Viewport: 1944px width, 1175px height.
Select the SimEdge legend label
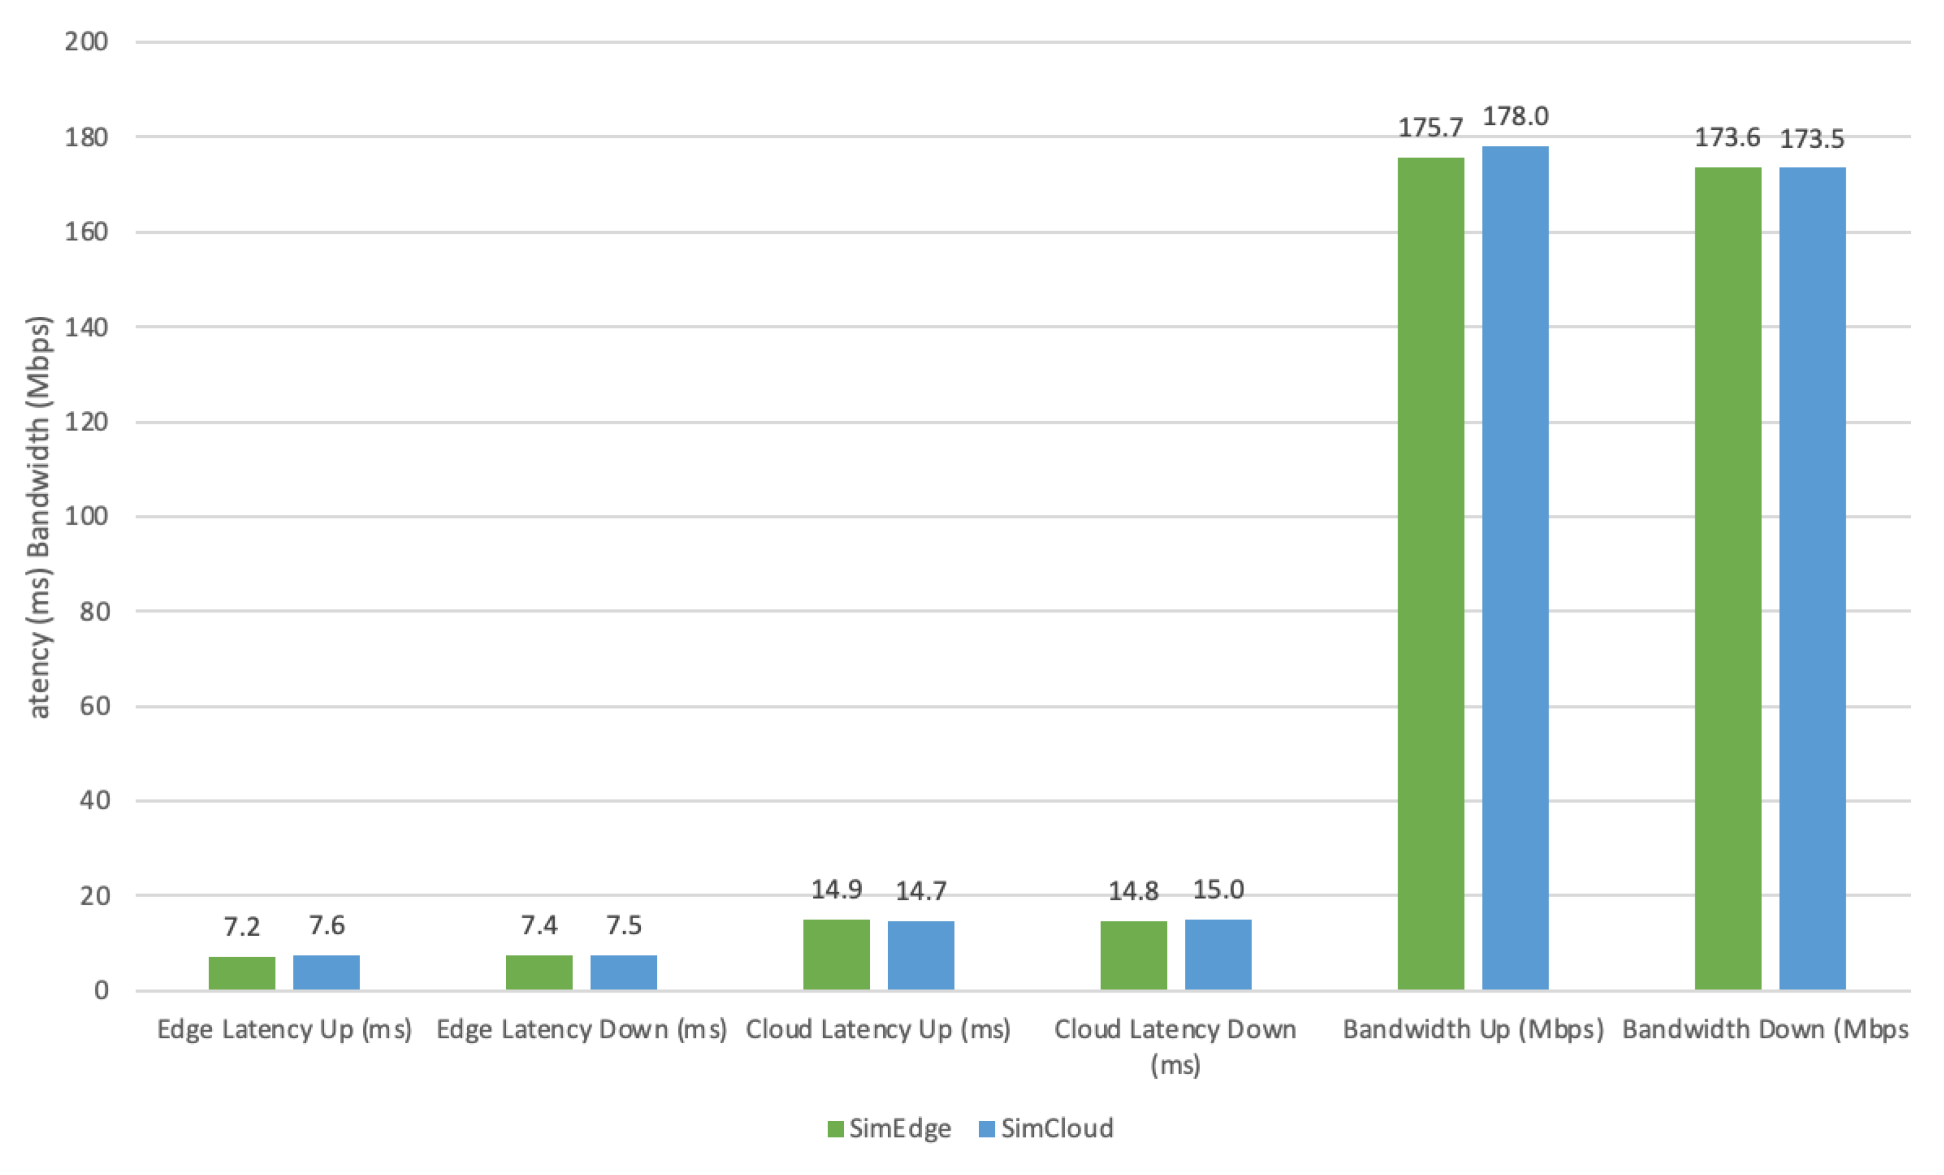coord(900,1129)
